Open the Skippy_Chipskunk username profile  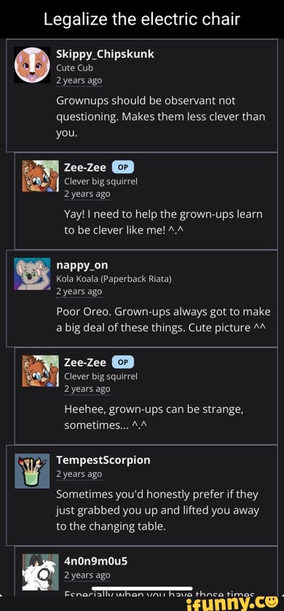click(105, 54)
